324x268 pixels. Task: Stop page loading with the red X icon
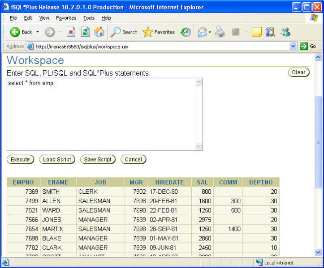click(71, 32)
